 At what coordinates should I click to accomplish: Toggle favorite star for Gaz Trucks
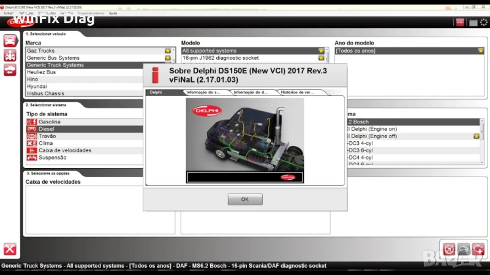[167, 51]
